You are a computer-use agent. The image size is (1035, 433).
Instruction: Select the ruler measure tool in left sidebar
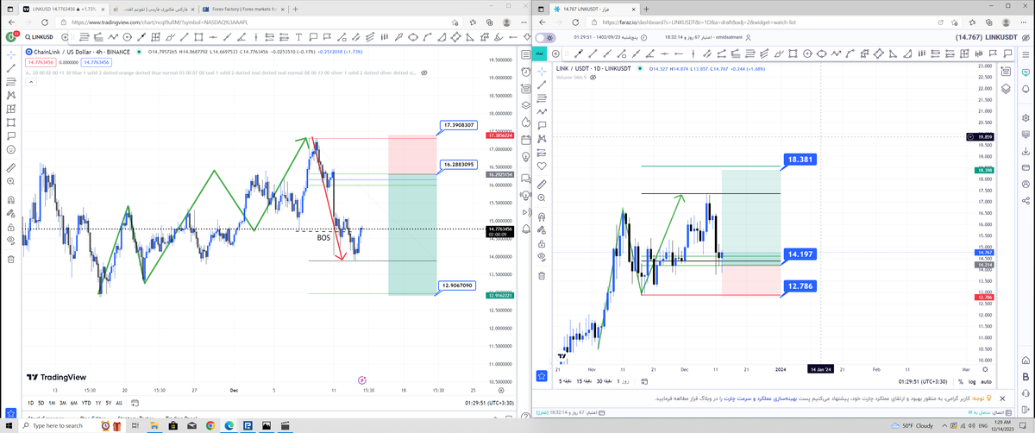coord(11,166)
